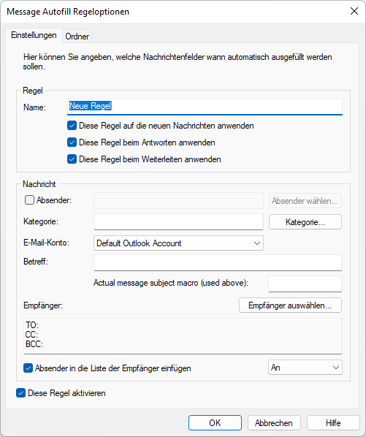The image size is (366, 437).
Task: Click the Betreff input field
Action: 218,262
